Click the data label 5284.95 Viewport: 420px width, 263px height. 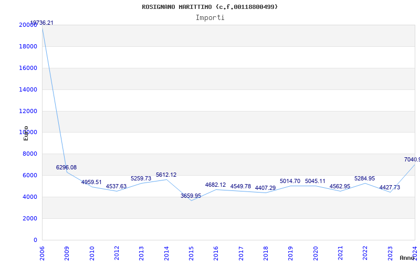pos(364,178)
